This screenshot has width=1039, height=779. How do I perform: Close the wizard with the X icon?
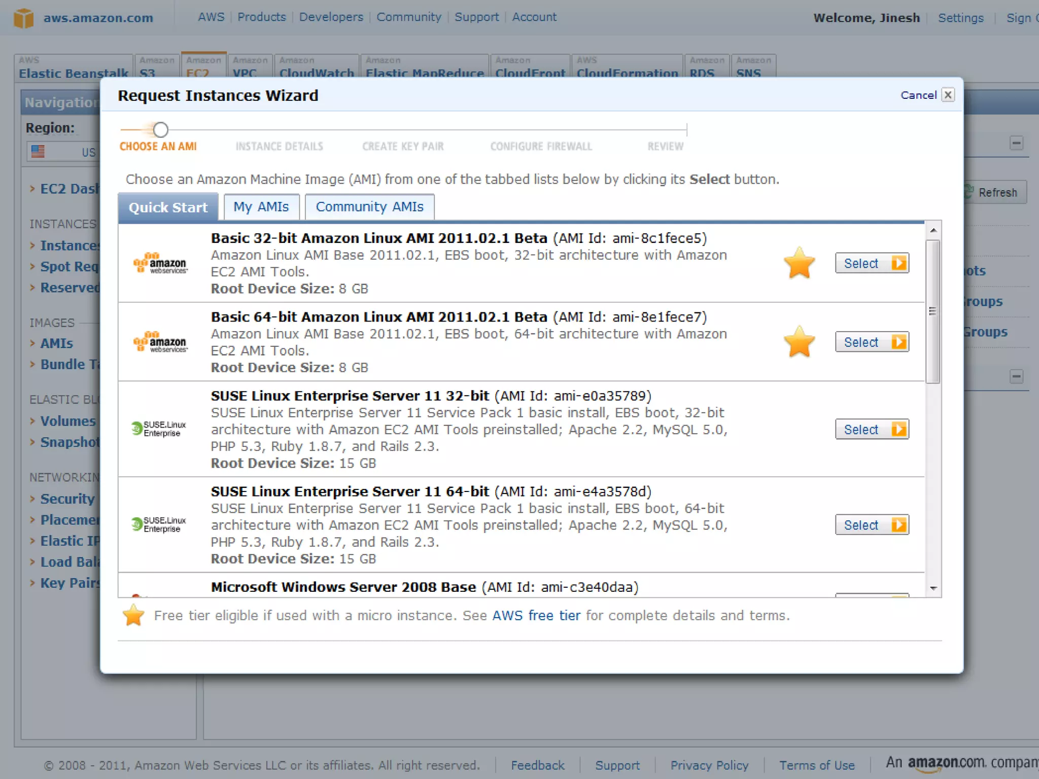(948, 95)
